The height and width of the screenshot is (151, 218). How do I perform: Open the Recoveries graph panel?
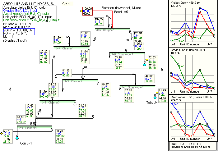coord(193,118)
